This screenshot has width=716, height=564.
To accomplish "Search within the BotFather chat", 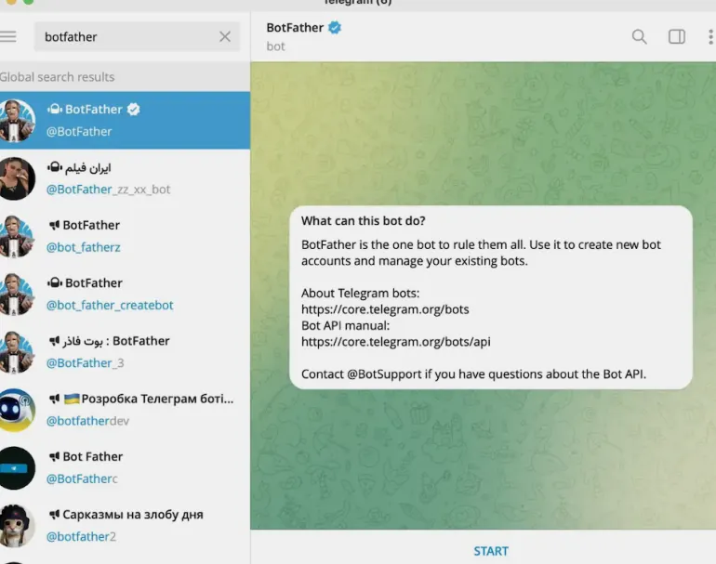I will point(640,36).
